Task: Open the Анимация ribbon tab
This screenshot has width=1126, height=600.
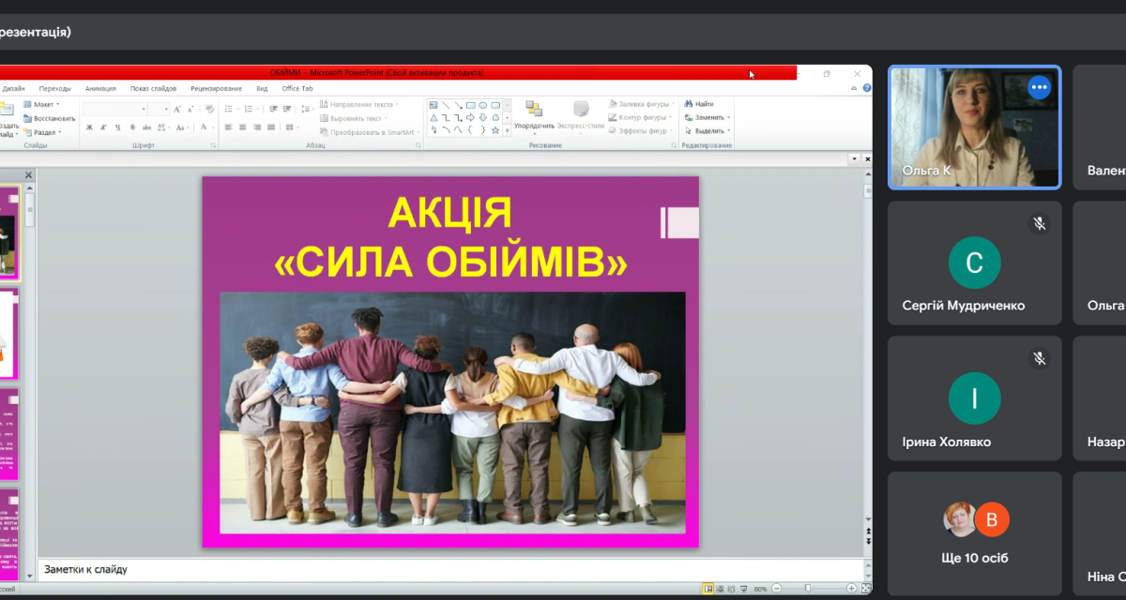Action: pos(100,88)
